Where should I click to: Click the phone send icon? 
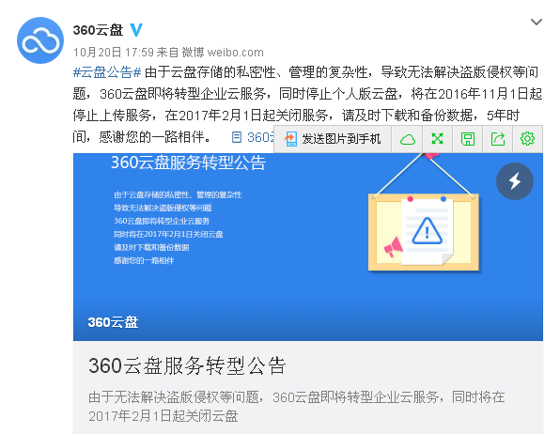point(290,139)
